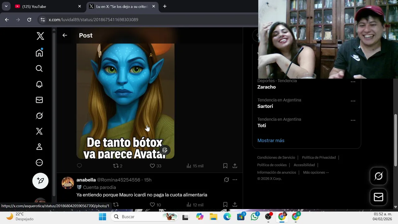This screenshot has height=224, width=398.
Task: Click the Windows Buscar search box
Action: point(144,217)
